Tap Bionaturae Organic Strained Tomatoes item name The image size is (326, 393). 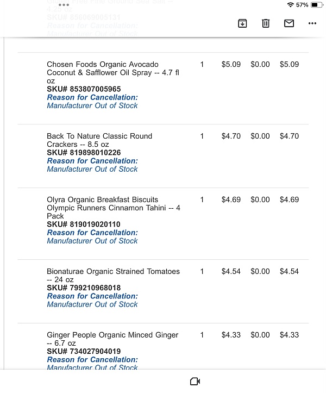tap(113, 275)
